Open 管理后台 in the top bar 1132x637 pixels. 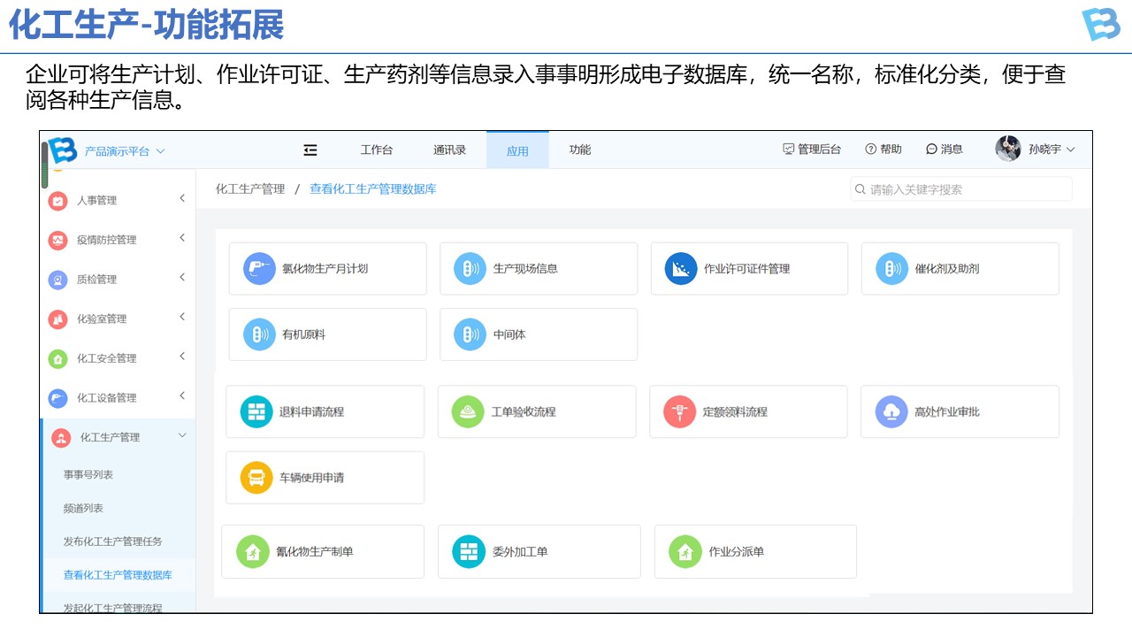[812, 150]
